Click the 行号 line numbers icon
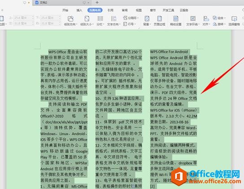The height and width of the screenshot is (189, 244). point(125,24)
